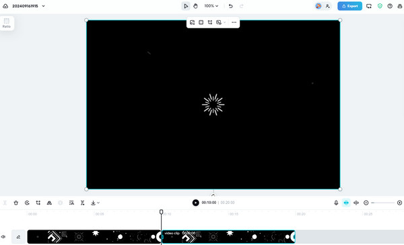Click the current time 00:10:00 readout
404x245 pixels.
pyautogui.click(x=209, y=203)
